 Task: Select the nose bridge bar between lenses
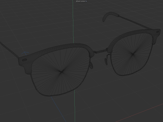(101, 52)
